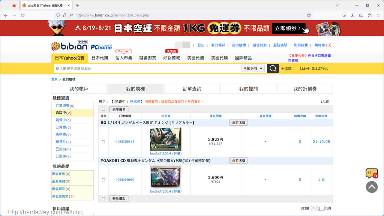The width and height of the screenshot is (384, 216).
Task: Click 自訂名稱 for the YOASOBI CD item
Action: (x=238, y=160)
